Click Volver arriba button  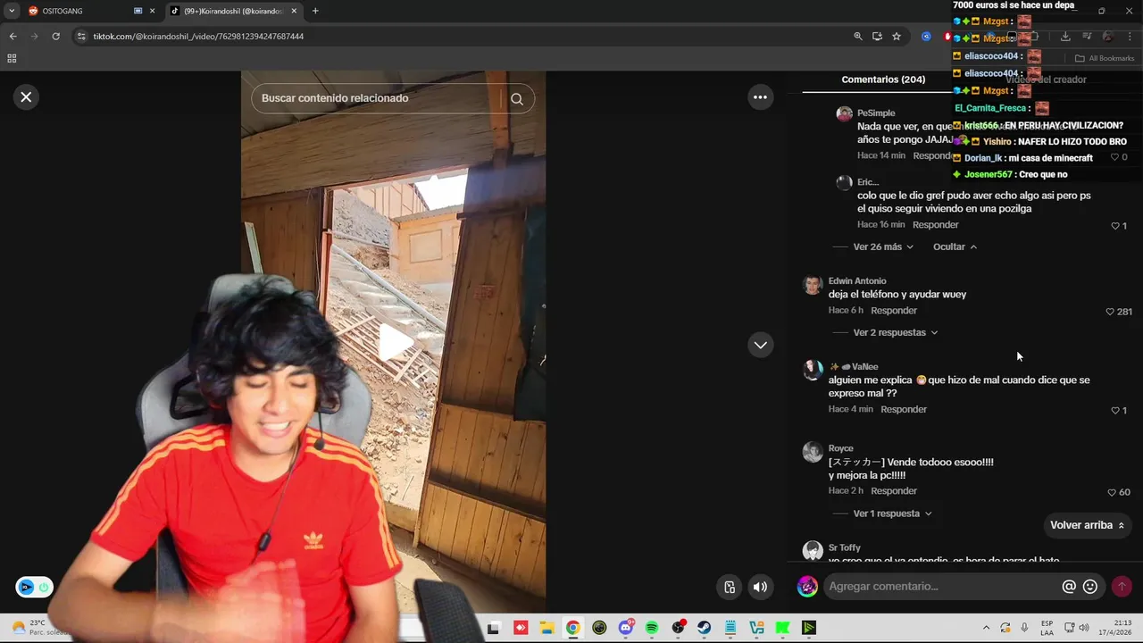1087,525
